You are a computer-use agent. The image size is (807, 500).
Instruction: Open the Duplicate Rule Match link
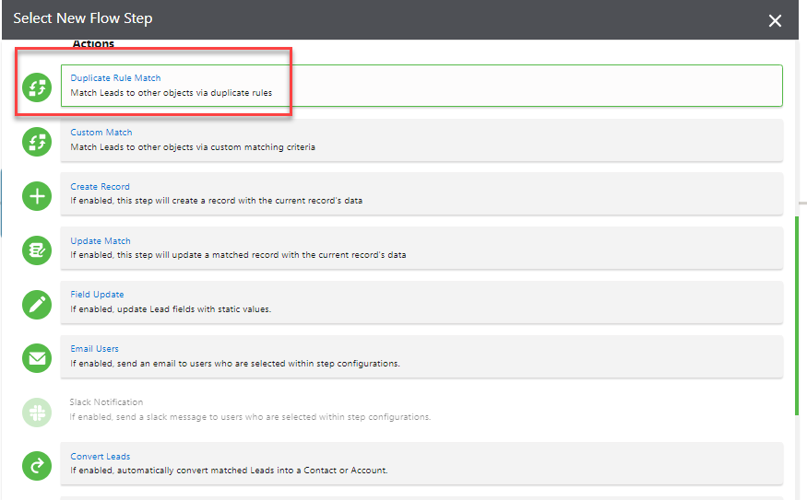[x=116, y=78]
